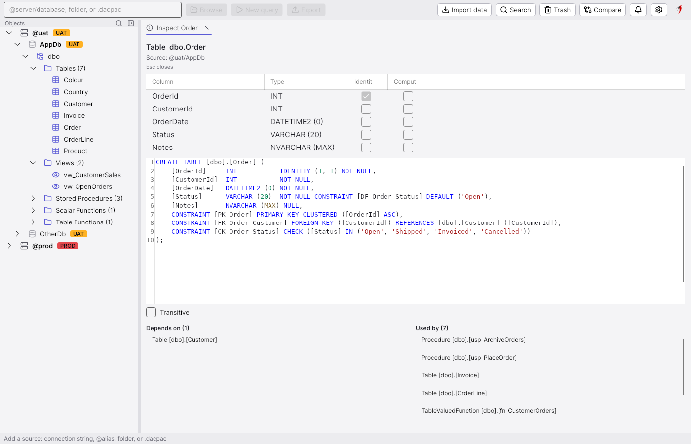The width and height of the screenshot is (691, 444).
Task: Toggle Identity checkbox for OrderDate row
Action: tap(366, 122)
